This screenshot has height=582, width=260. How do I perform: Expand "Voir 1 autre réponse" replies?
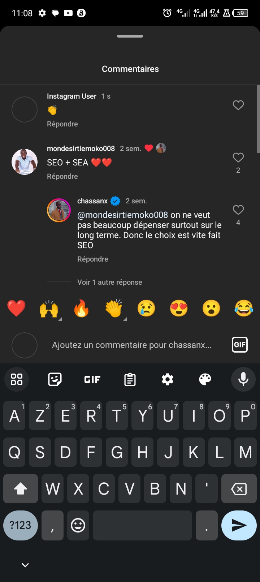[x=109, y=282]
